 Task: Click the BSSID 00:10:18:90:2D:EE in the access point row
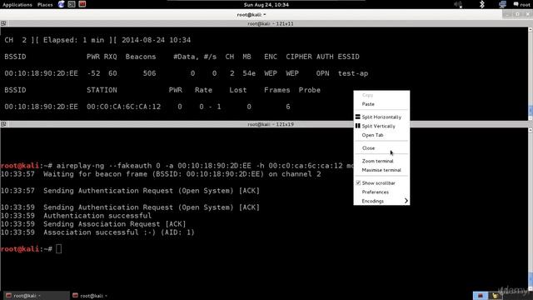pyautogui.click(x=41, y=73)
